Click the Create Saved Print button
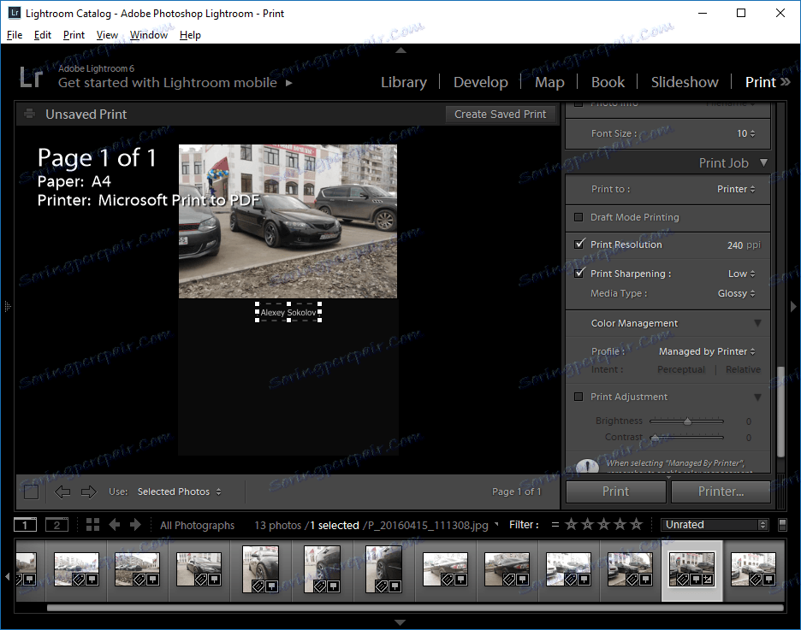Image resolution: width=801 pixels, height=630 pixels. [x=500, y=115]
